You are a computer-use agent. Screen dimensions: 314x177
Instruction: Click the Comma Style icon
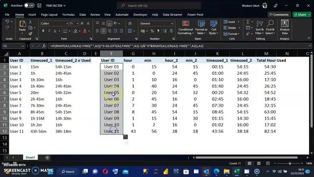[x=158, y=31]
